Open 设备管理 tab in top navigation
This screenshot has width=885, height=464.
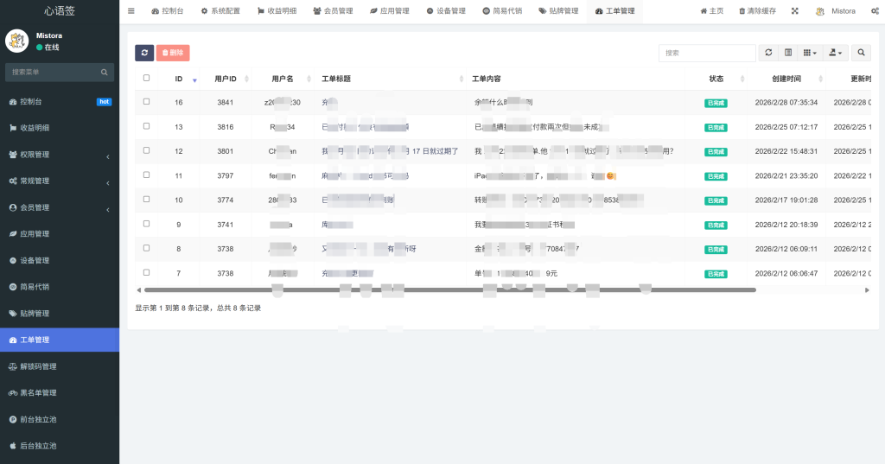(x=446, y=10)
